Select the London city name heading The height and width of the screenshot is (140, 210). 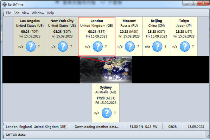97,21
